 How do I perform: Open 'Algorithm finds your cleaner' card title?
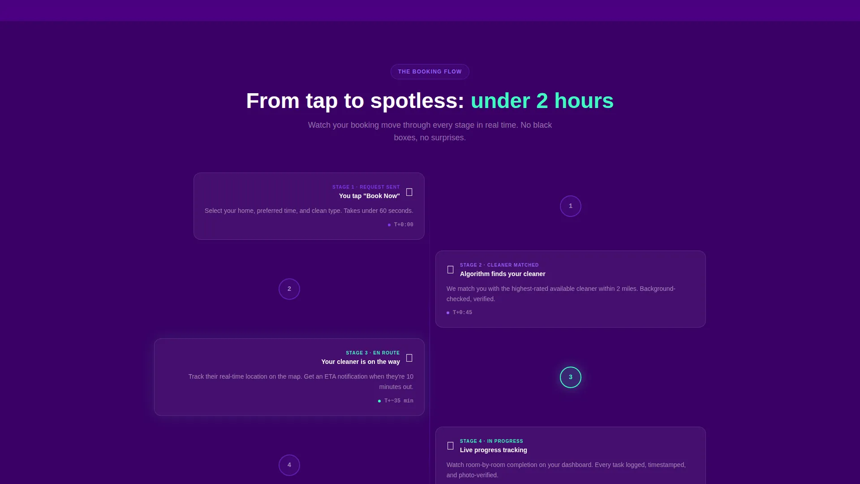(503, 274)
